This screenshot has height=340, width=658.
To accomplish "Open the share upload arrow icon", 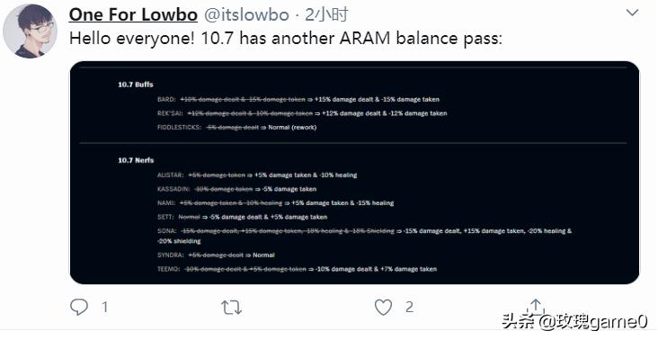I will pos(536,306).
